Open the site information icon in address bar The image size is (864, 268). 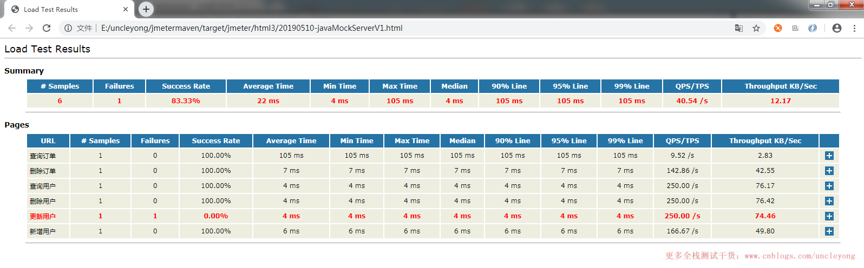pyautogui.click(x=68, y=28)
